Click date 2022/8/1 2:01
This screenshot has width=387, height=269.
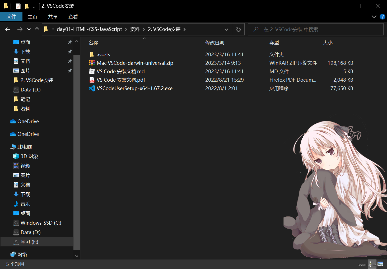(221, 88)
